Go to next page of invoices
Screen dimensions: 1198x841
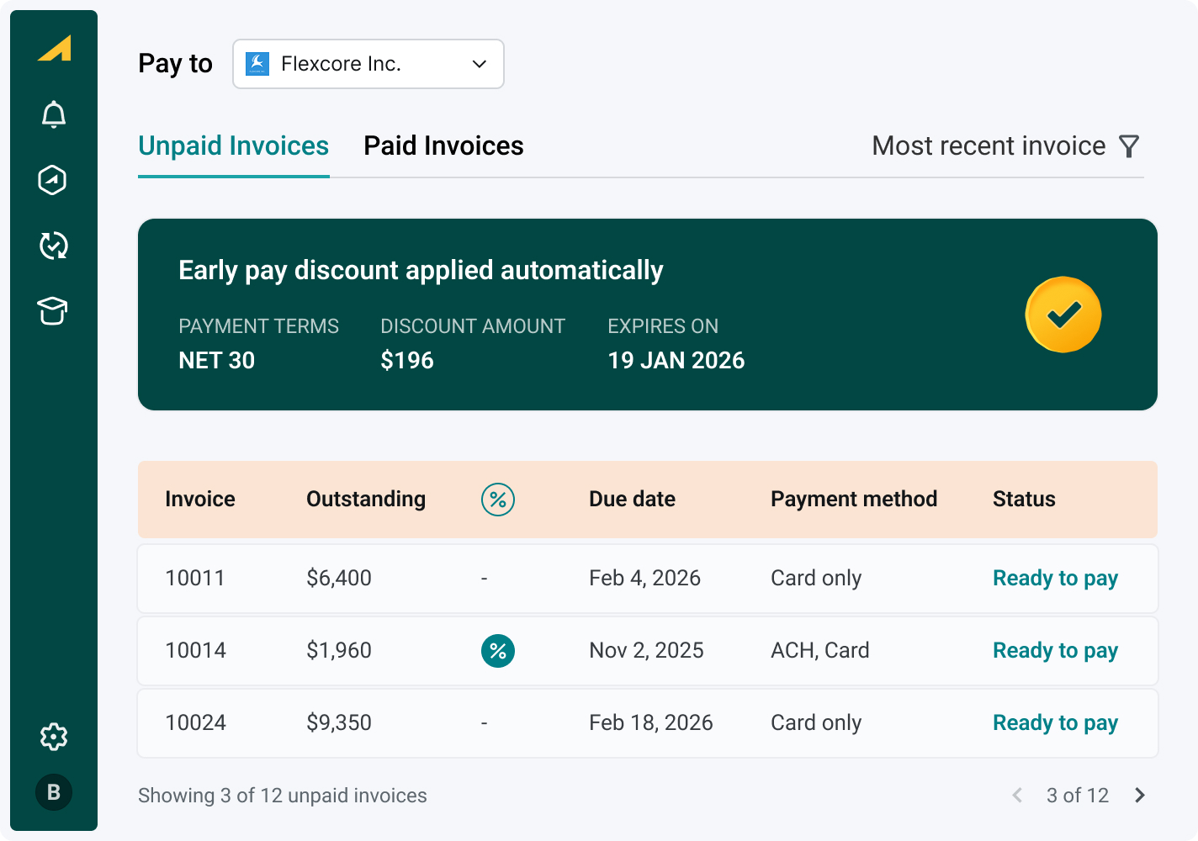click(1140, 796)
